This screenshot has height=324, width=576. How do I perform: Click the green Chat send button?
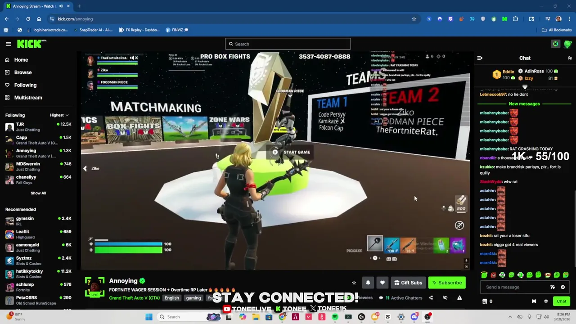[561, 301]
